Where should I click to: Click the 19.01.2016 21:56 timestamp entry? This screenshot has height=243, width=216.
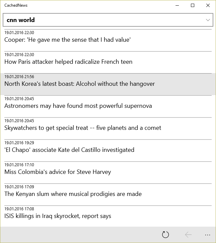(19, 77)
